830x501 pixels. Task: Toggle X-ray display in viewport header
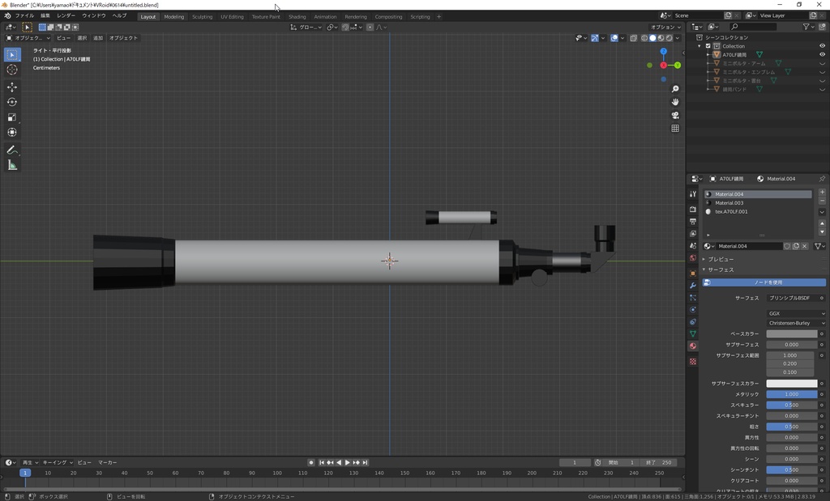tap(634, 38)
